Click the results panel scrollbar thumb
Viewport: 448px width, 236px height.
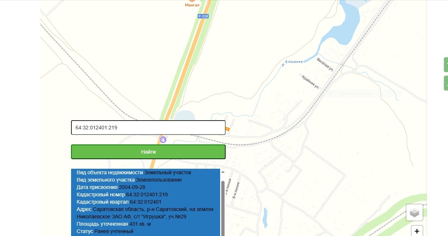[222, 206]
